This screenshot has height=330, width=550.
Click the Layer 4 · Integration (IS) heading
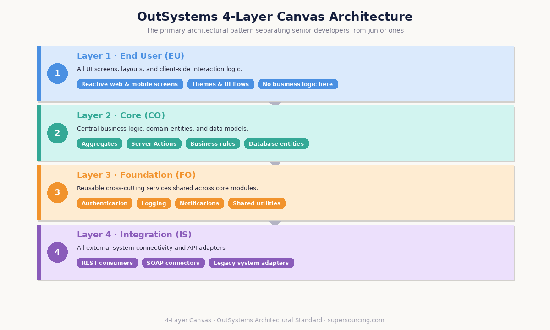134,235
